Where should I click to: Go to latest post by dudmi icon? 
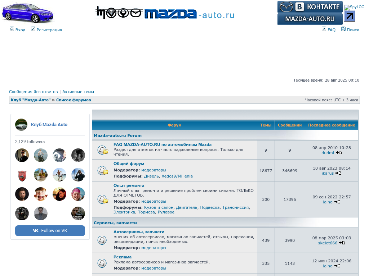(339, 153)
